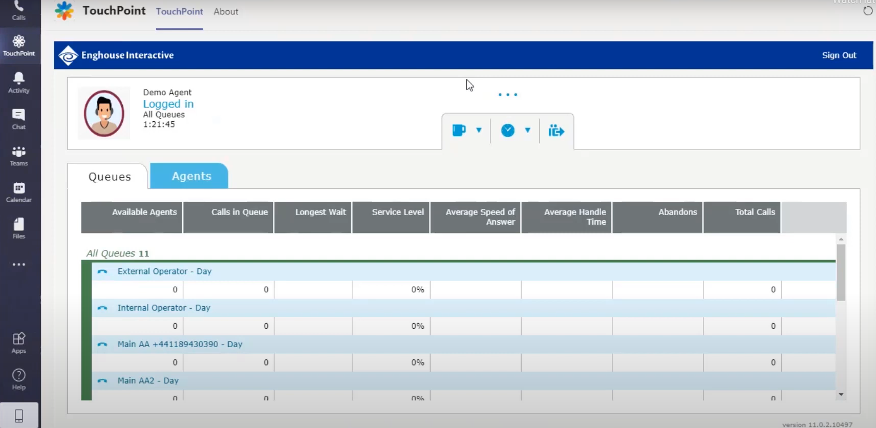
Task: Open Apps store in sidebar
Action: (19, 343)
